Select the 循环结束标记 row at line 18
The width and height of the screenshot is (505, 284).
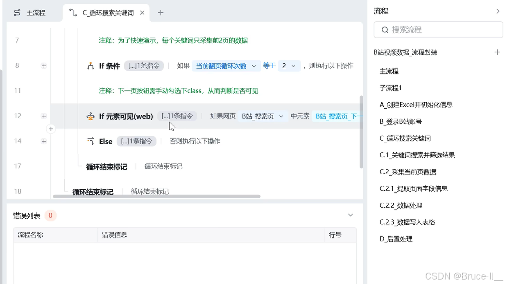click(120, 191)
